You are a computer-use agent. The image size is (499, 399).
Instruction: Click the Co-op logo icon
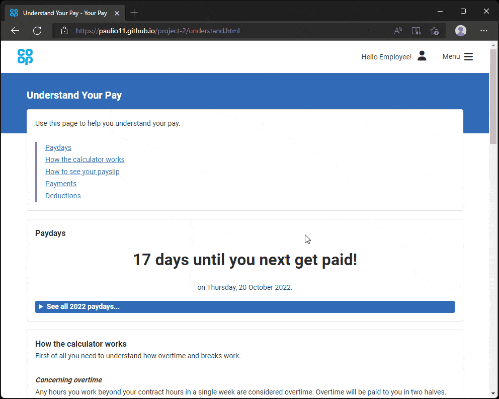pyautogui.click(x=25, y=57)
